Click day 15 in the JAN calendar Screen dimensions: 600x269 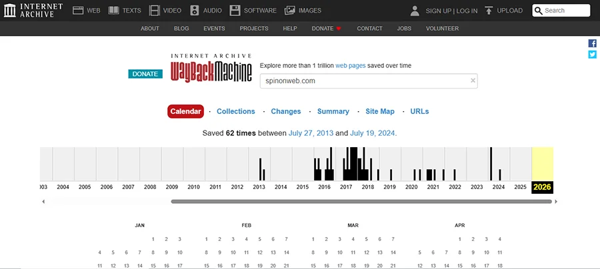(x=153, y=266)
